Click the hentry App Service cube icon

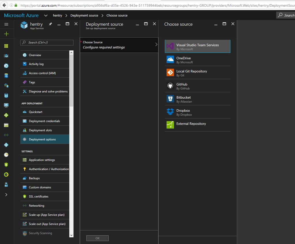tap(24, 25)
